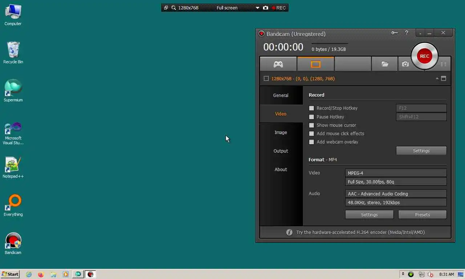Click the '0 bytes / 19.3GB' storage text
The height and width of the screenshot is (279, 465).
328,49
